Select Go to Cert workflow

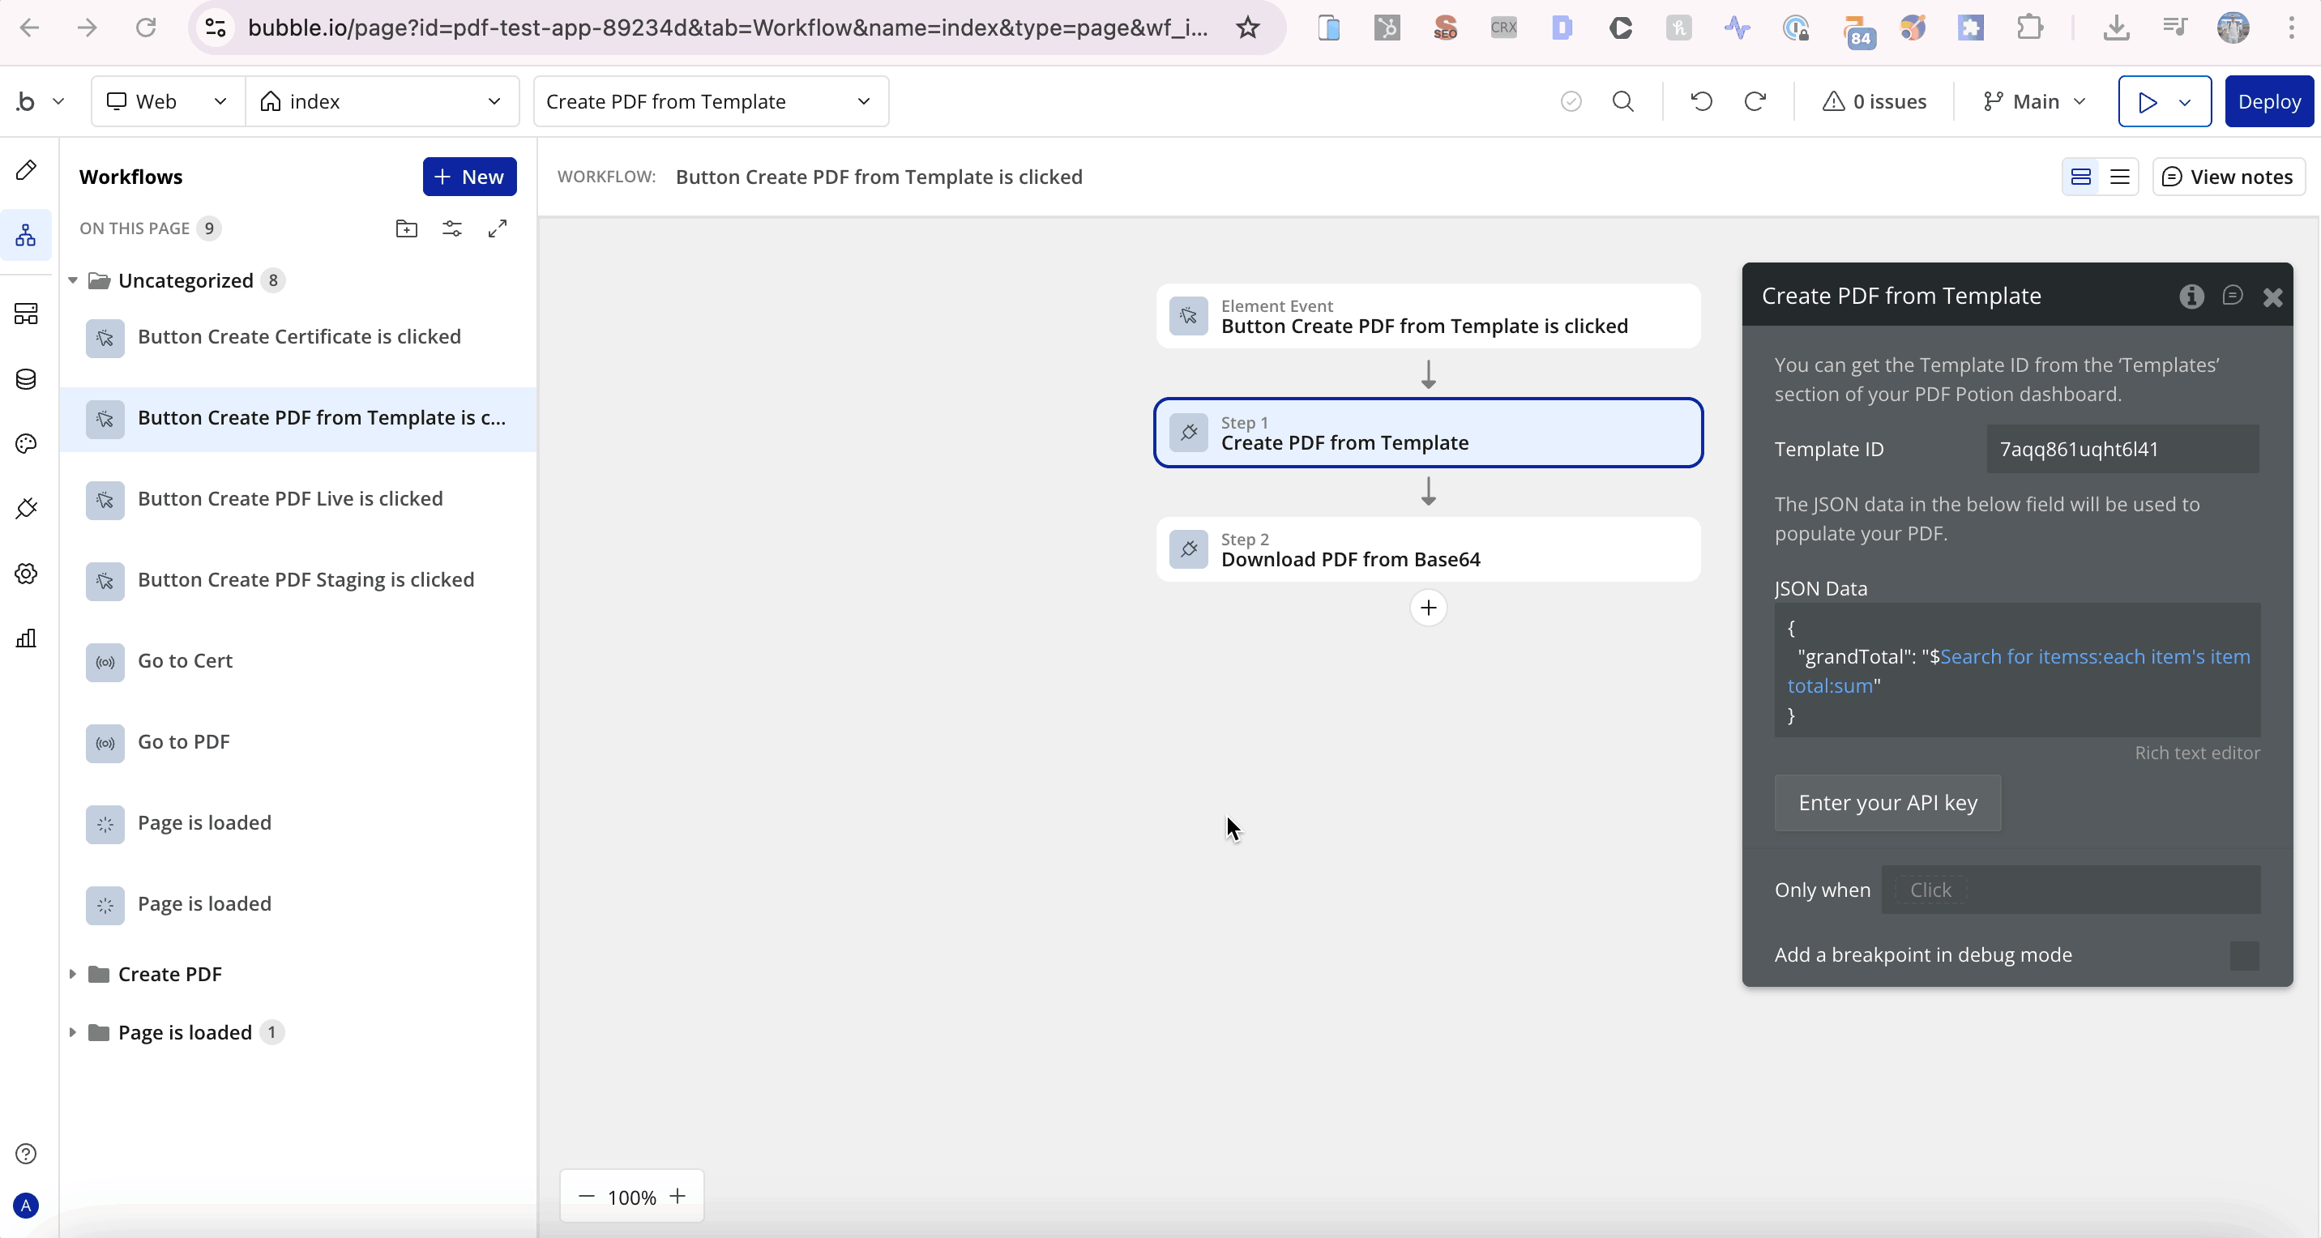point(185,661)
